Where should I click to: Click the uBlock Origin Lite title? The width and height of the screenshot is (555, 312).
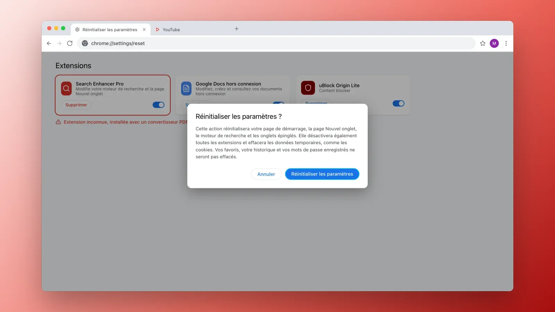(x=339, y=85)
